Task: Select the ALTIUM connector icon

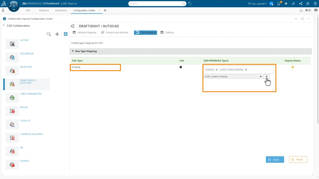Action: 12,44
